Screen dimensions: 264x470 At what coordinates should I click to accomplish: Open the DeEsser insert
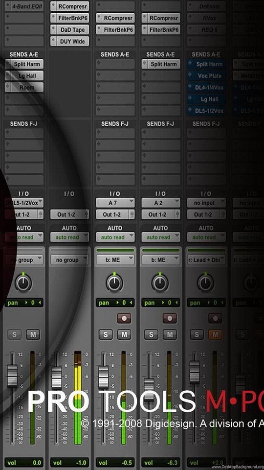(x=210, y=6)
